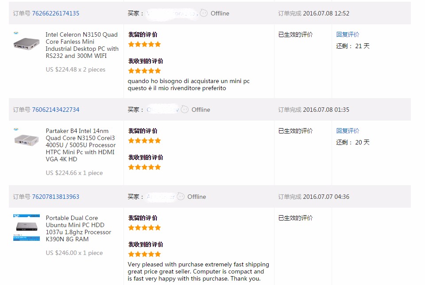Click Portable Dual Core Ubuntu Mini PC thumbnail
This screenshot has width=425, height=285.
(x=27, y=227)
